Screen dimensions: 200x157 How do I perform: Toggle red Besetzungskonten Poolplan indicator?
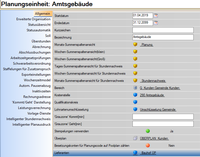[148, 145]
